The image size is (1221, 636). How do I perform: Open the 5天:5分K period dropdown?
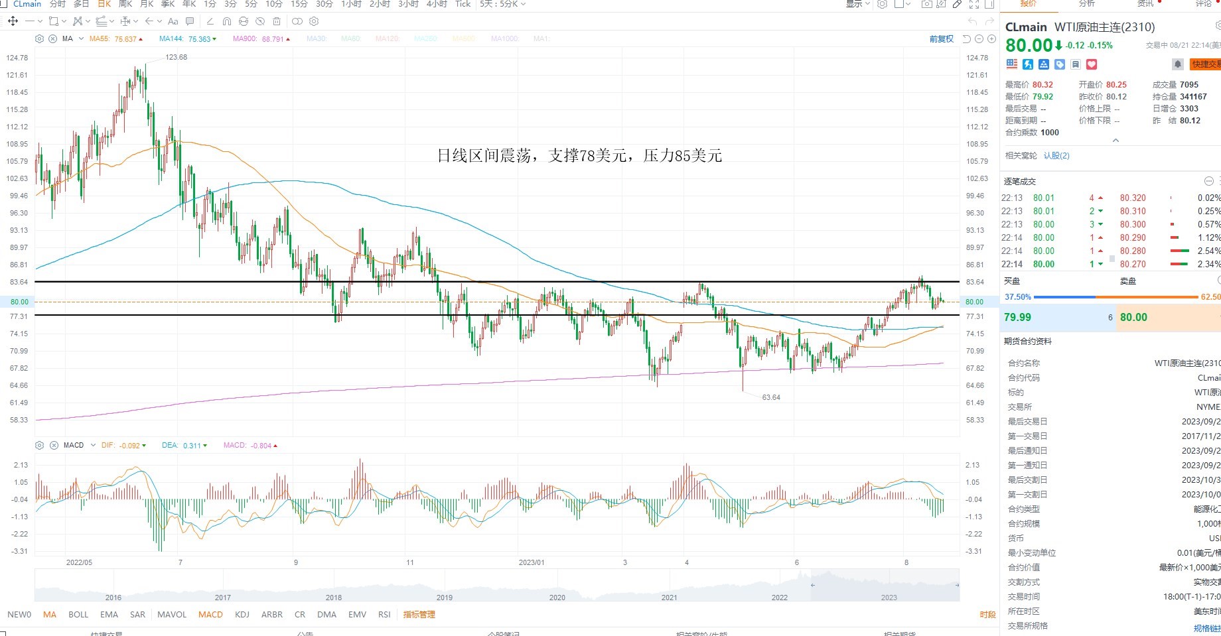click(503, 4)
